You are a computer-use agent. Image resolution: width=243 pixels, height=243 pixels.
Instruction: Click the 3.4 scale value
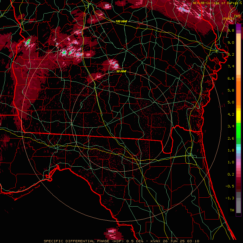click(231, 126)
